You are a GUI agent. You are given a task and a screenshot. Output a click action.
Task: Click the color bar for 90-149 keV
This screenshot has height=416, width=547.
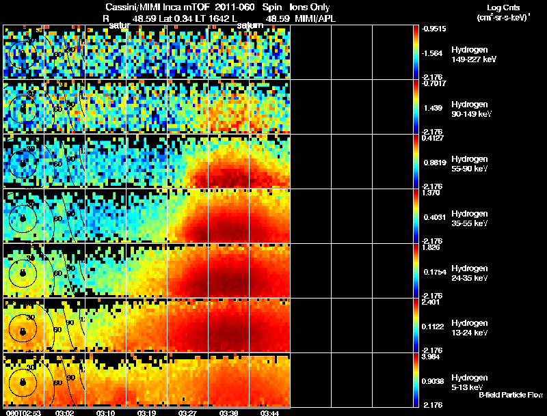(416, 107)
